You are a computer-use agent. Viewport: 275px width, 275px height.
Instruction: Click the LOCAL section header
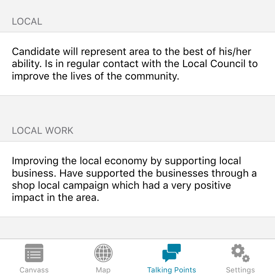click(27, 22)
